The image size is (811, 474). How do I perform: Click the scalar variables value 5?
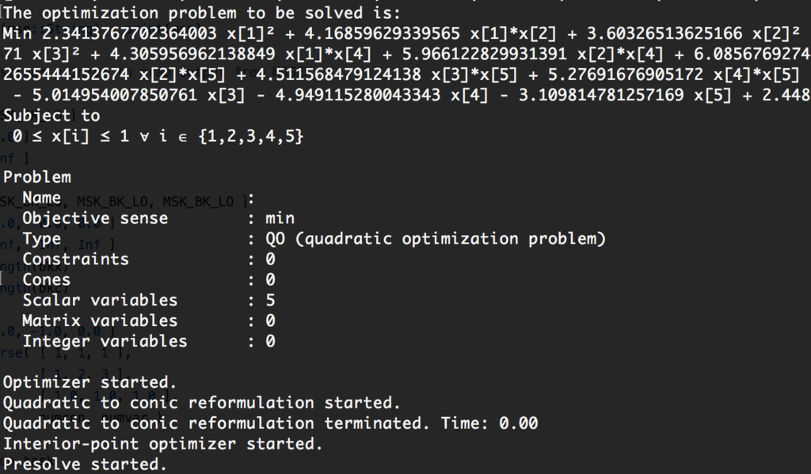[270, 301]
